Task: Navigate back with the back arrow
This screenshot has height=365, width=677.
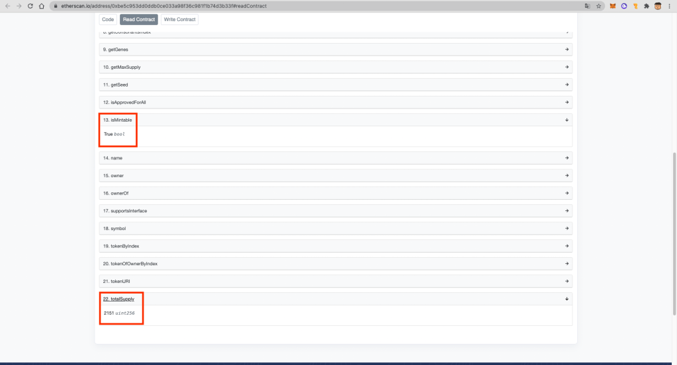Action: [x=7, y=6]
